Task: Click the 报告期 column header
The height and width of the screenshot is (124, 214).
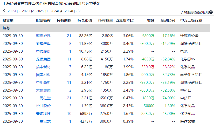Action: [x=8, y=20]
